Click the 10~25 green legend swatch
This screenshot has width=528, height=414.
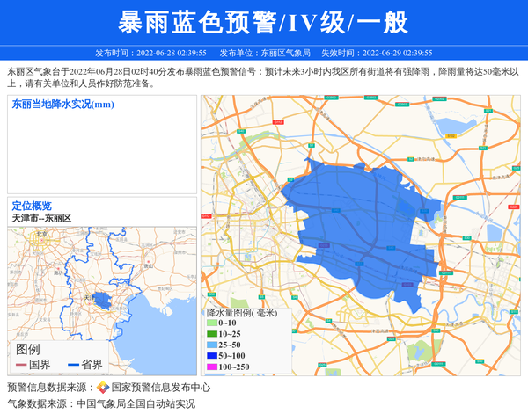tap(212, 334)
